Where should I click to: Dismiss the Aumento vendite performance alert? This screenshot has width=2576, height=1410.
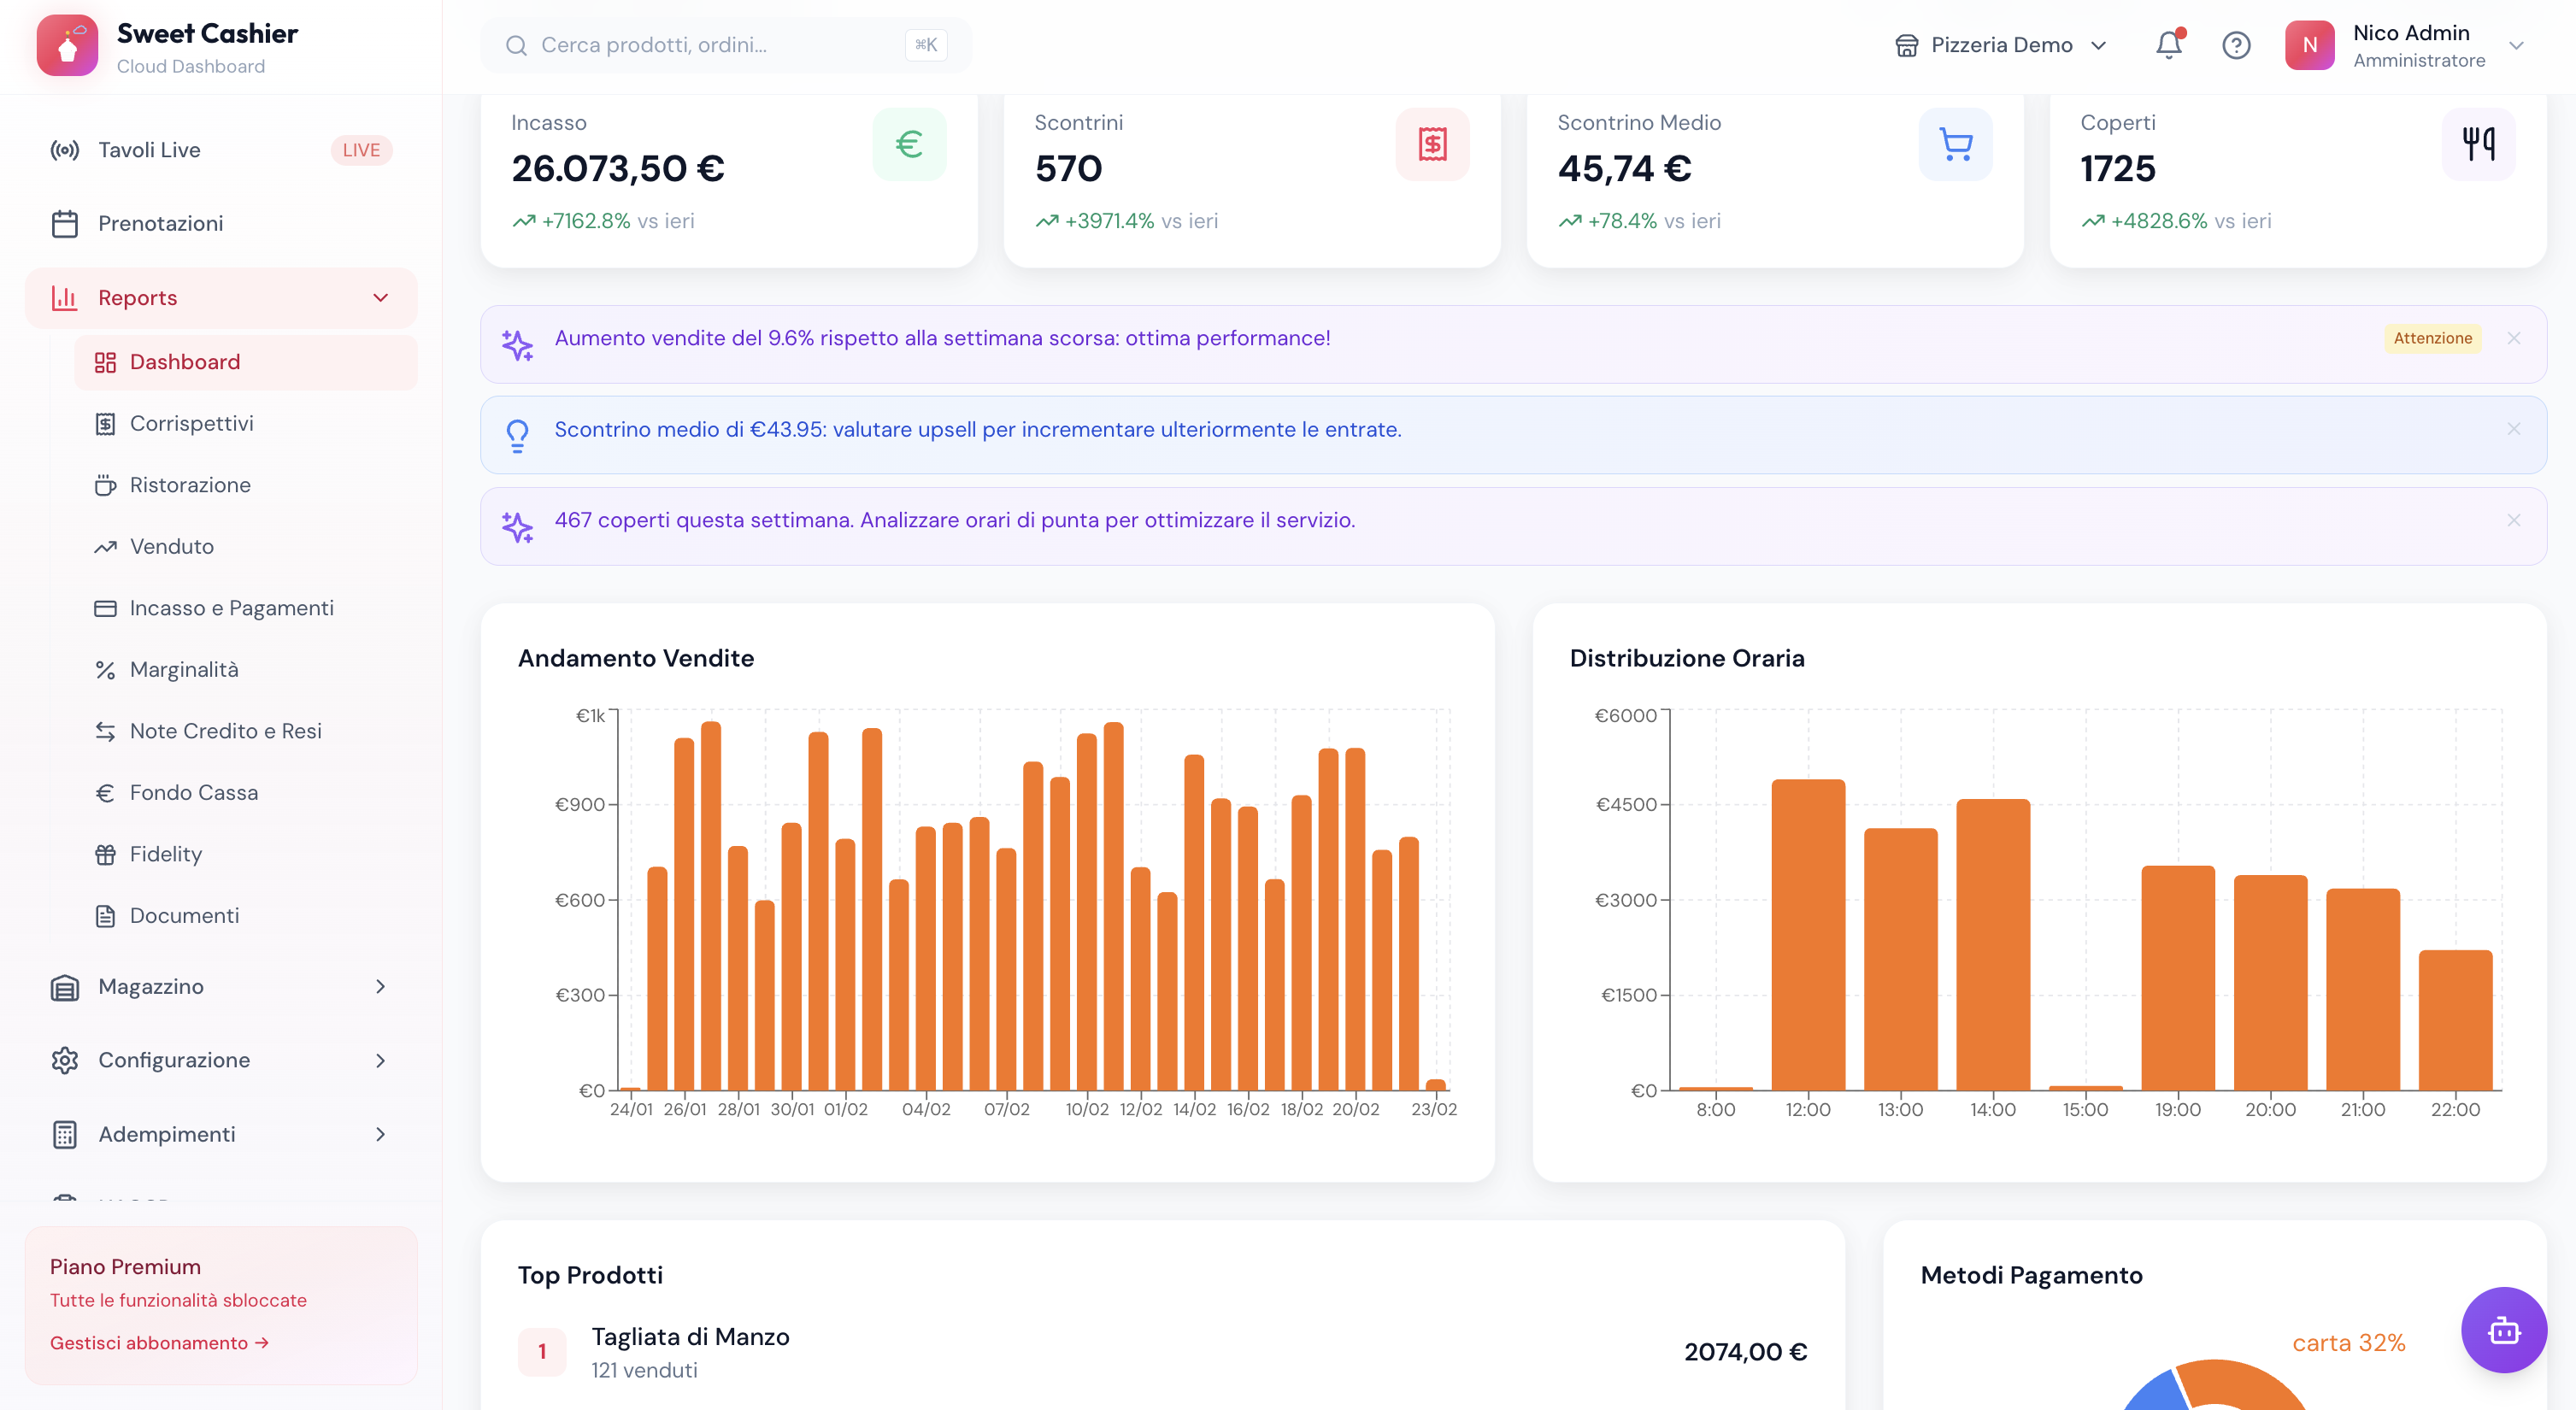point(2513,338)
